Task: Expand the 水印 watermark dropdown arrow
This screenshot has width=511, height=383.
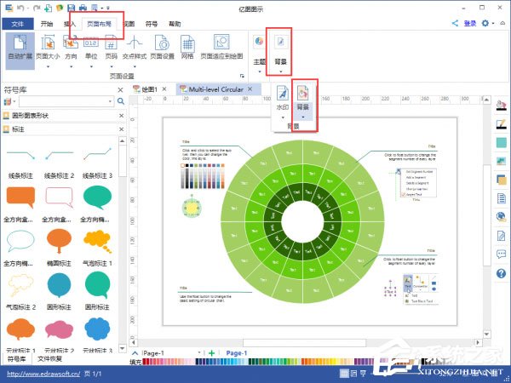Action: tap(283, 117)
